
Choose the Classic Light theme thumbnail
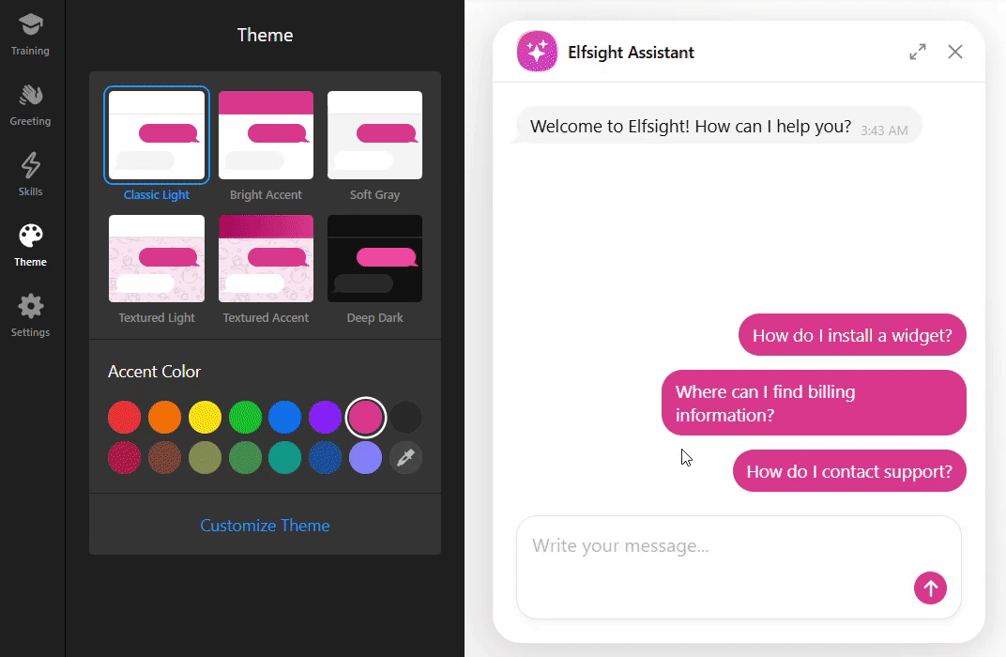(157, 135)
